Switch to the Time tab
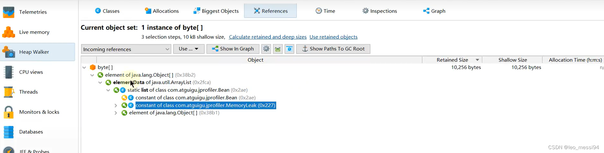 pyautogui.click(x=325, y=11)
